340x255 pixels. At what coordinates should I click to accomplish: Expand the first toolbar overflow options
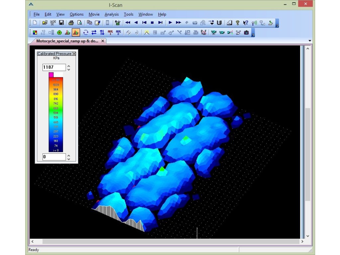277,25
